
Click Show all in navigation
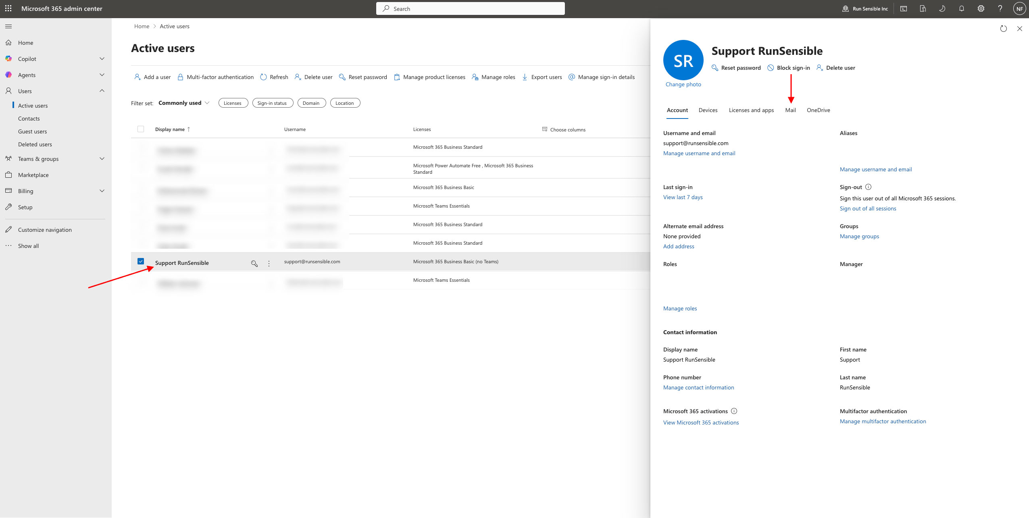[28, 246]
